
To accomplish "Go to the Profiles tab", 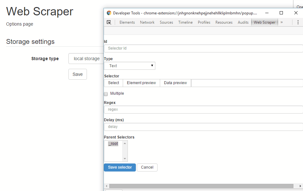I will [x=204, y=22].
